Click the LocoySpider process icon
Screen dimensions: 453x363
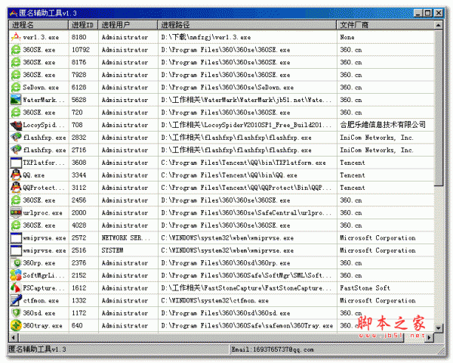(x=16, y=125)
